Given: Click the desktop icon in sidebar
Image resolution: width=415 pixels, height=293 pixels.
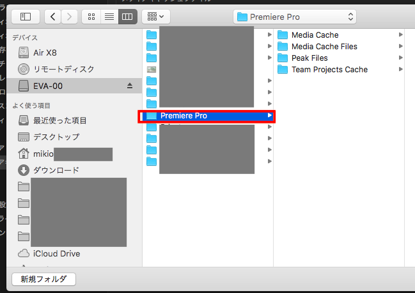Looking at the screenshot, I should pyautogui.click(x=24, y=137).
